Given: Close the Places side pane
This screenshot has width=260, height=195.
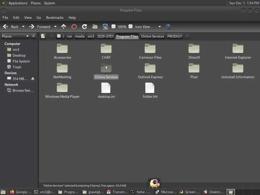Looking at the screenshot, I should pyautogui.click(x=34, y=36).
